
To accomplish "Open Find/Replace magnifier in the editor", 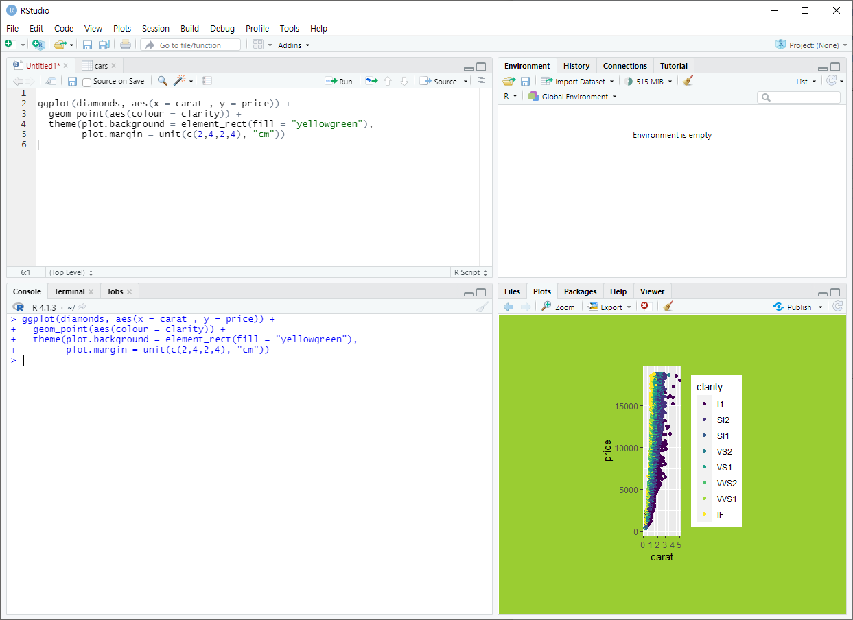I will point(163,81).
